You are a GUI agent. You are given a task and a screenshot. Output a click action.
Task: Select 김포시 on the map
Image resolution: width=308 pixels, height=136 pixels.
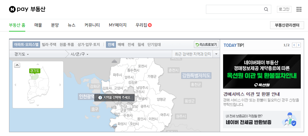pos(107,88)
